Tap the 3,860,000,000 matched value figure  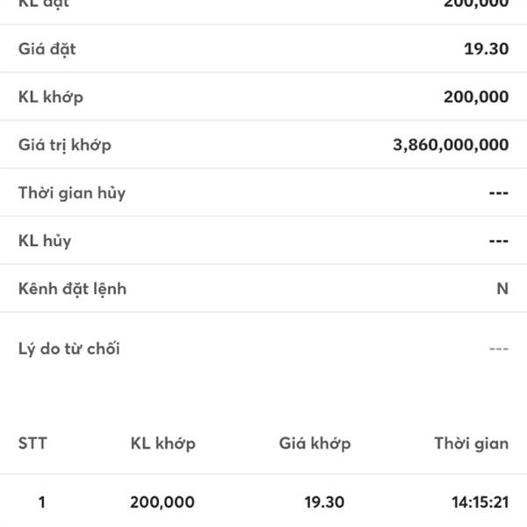click(x=451, y=145)
